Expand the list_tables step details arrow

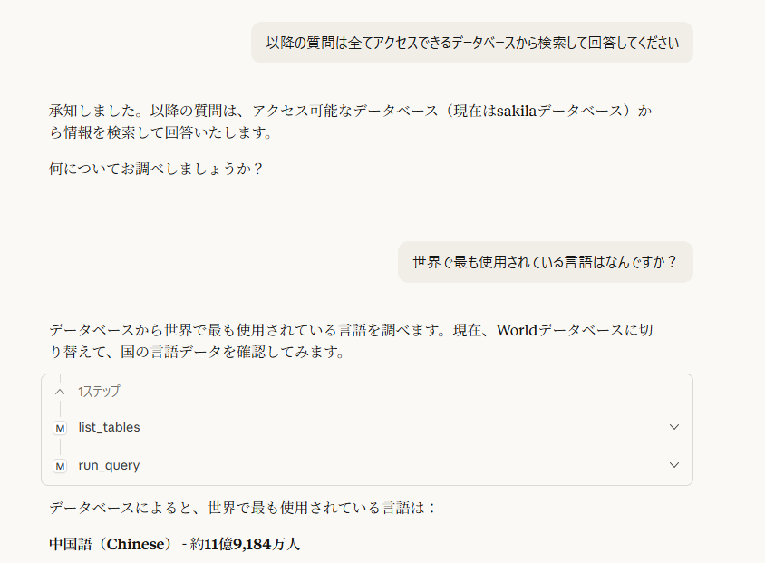point(673,427)
